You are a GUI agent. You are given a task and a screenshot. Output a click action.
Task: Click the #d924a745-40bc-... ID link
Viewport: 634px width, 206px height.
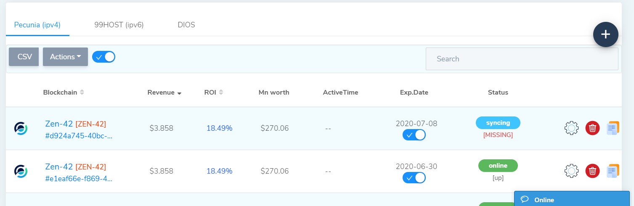coord(79,136)
